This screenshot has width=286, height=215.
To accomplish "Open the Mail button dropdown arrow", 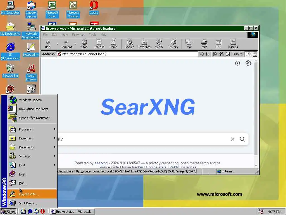I will [193, 42].
